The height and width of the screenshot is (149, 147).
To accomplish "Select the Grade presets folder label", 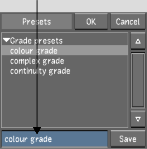I will point(36,41).
